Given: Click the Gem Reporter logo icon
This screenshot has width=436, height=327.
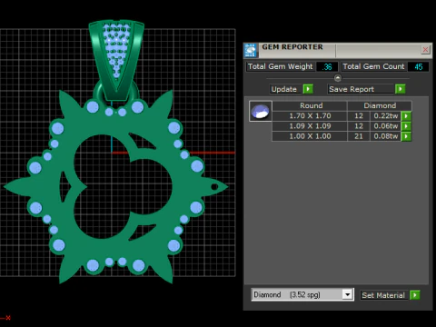Looking at the screenshot, I should pos(251,50).
